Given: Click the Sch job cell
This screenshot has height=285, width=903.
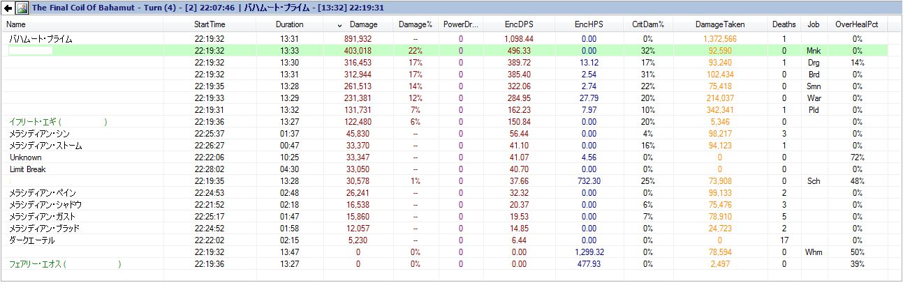Looking at the screenshot, I should tap(814, 181).
